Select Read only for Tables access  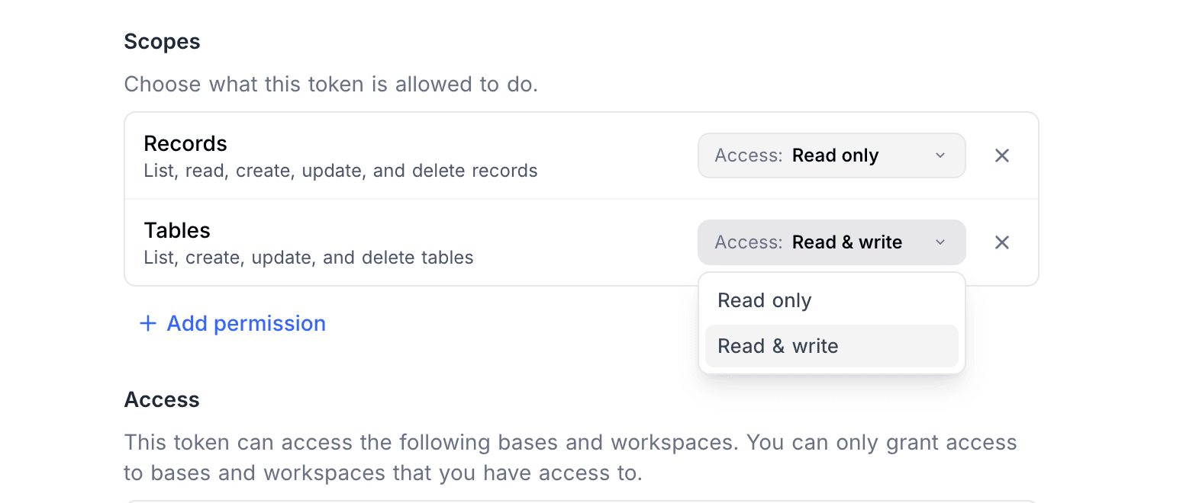(x=763, y=300)
